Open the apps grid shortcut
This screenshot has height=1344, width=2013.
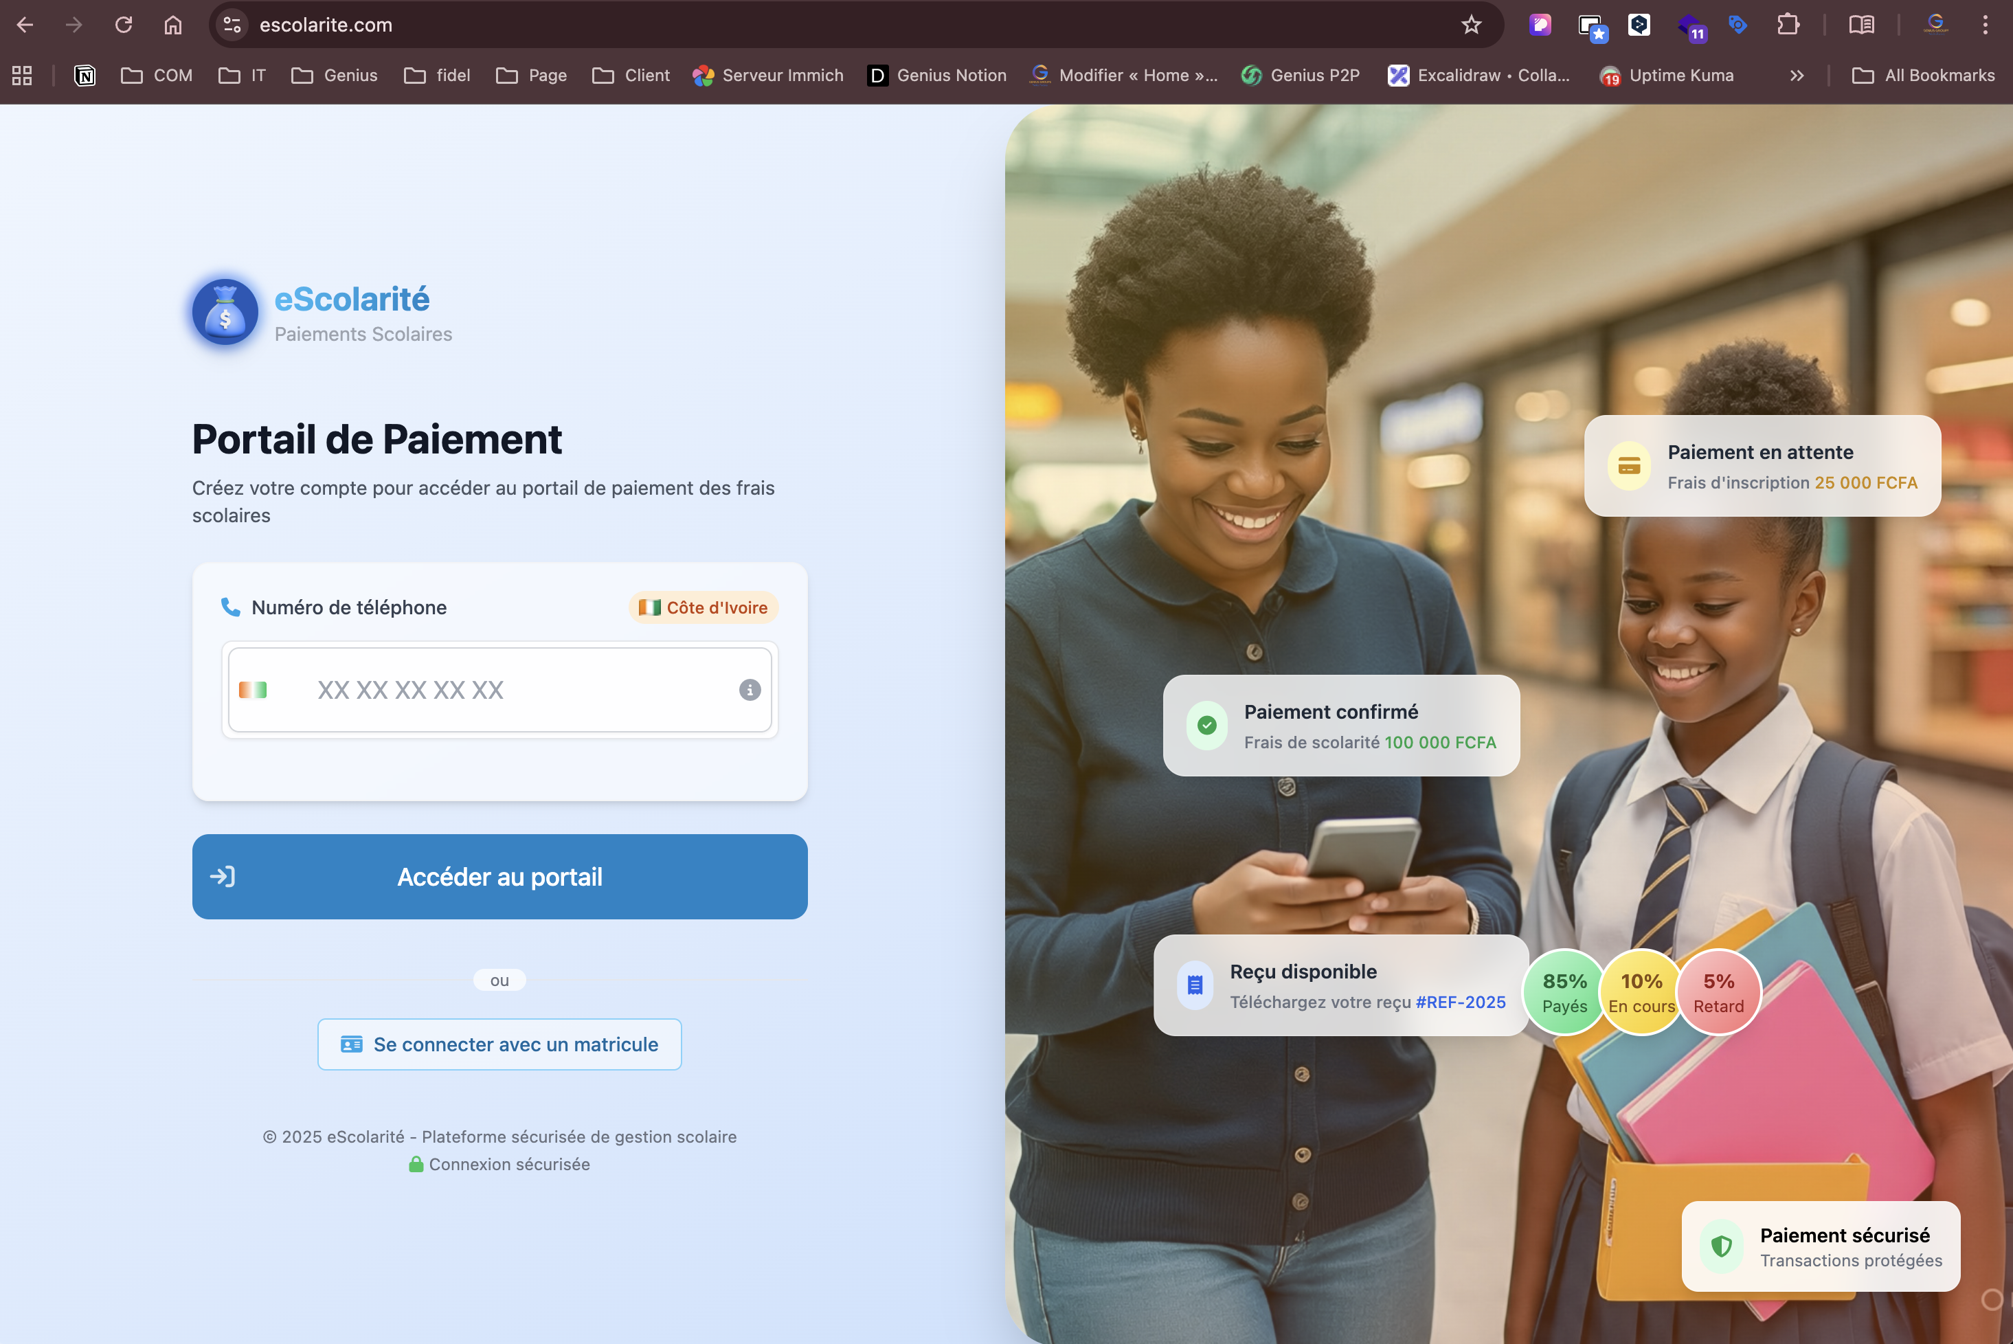pyautogui.click(x=22, y=76)
